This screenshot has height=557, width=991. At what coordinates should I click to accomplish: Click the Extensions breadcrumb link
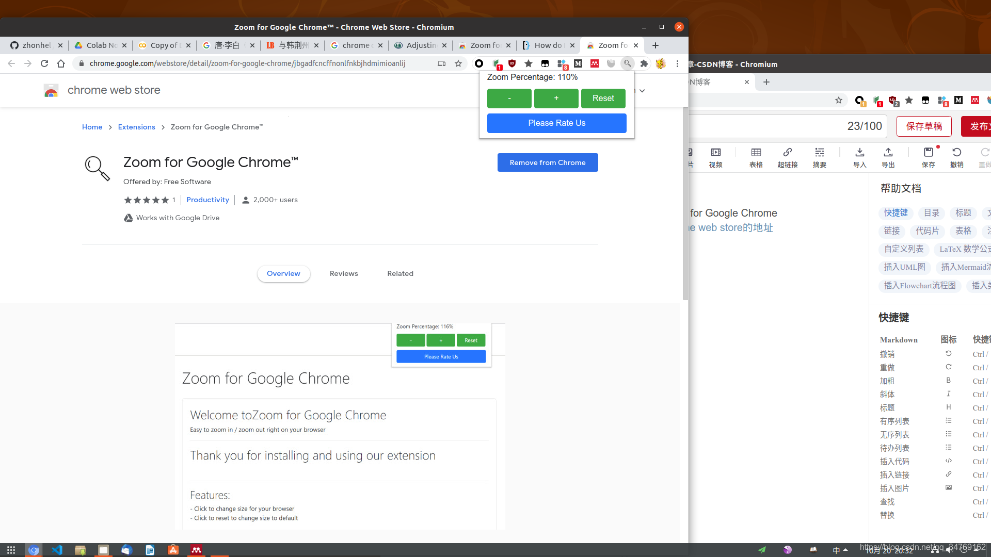pos(136,127)
